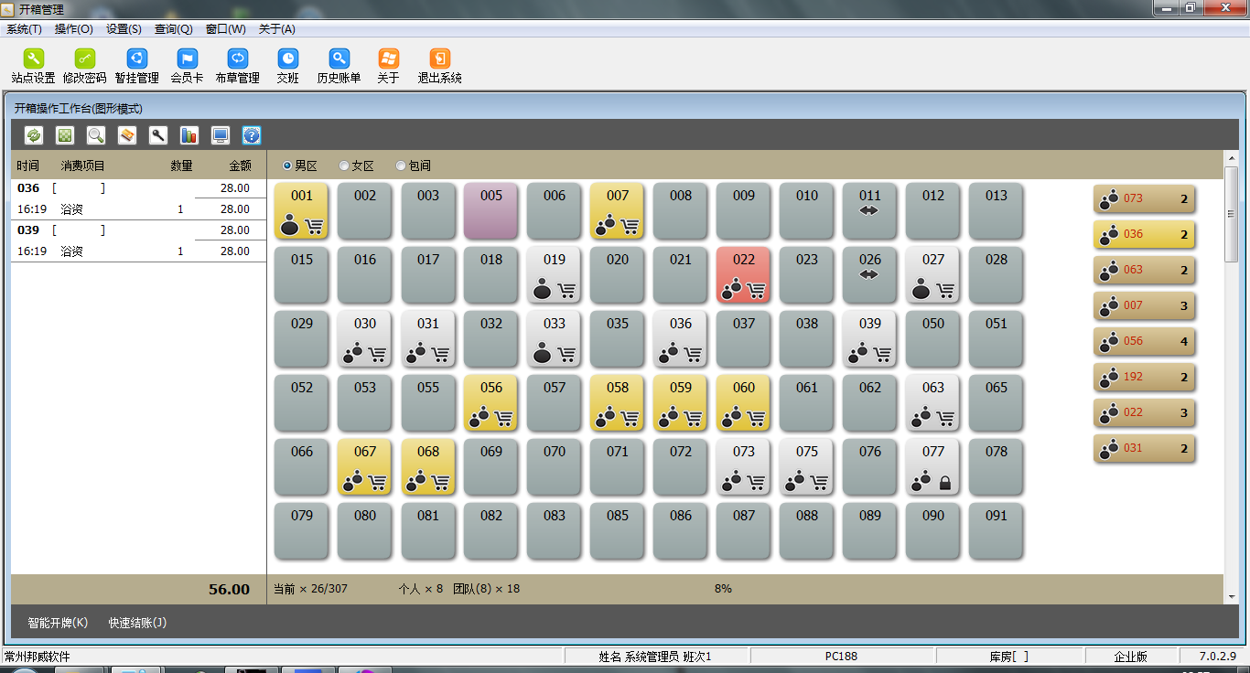Open the 操作(O) menu

pos(74,29)
